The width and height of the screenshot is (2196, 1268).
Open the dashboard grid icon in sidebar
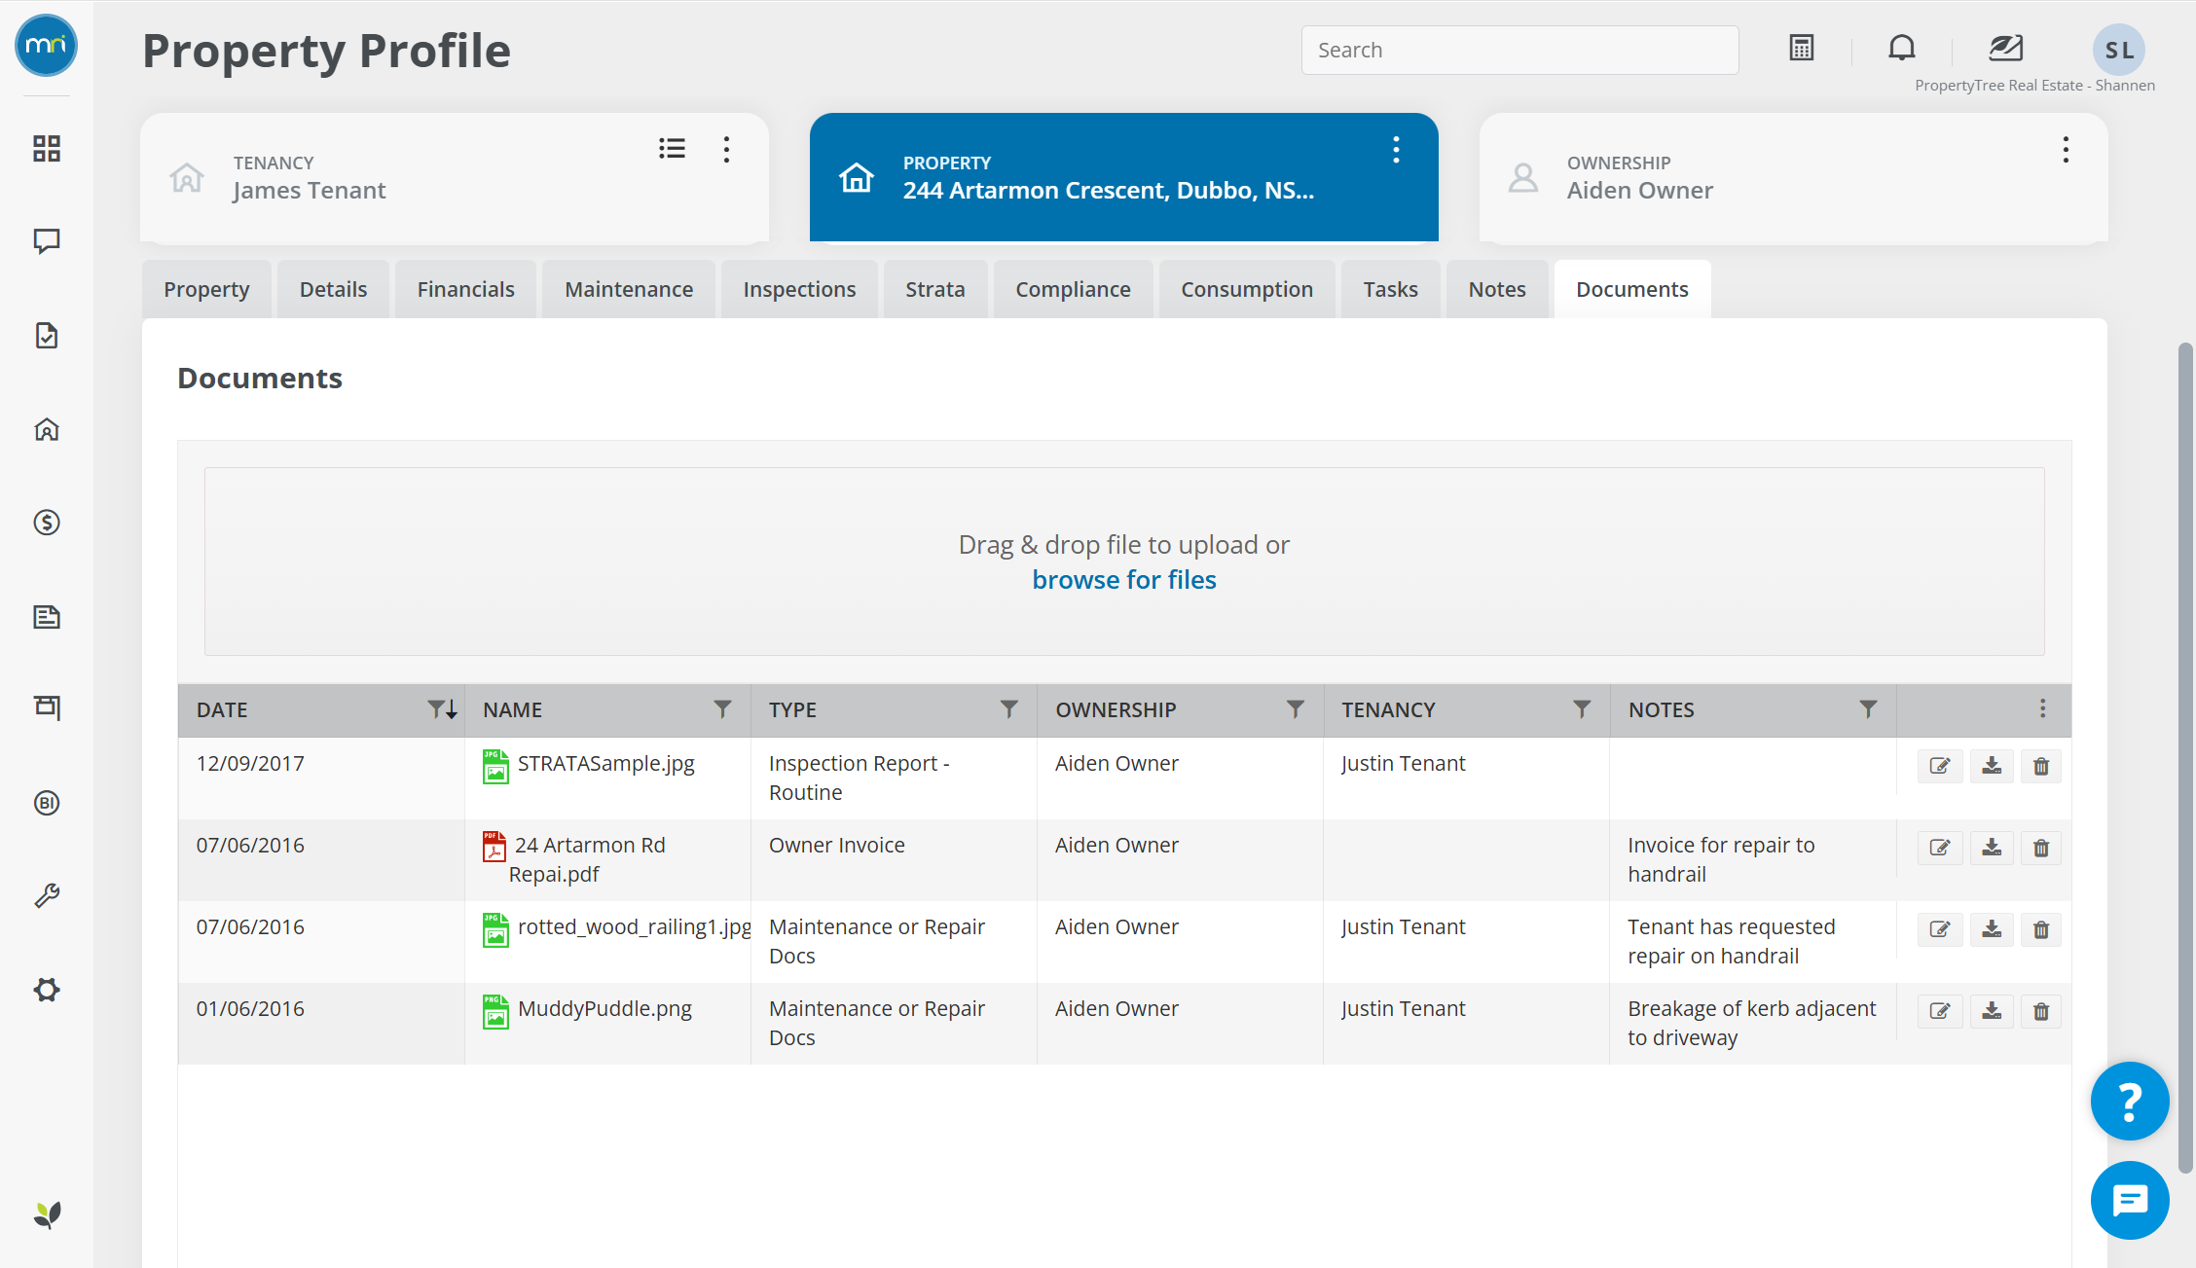[47, 149]
